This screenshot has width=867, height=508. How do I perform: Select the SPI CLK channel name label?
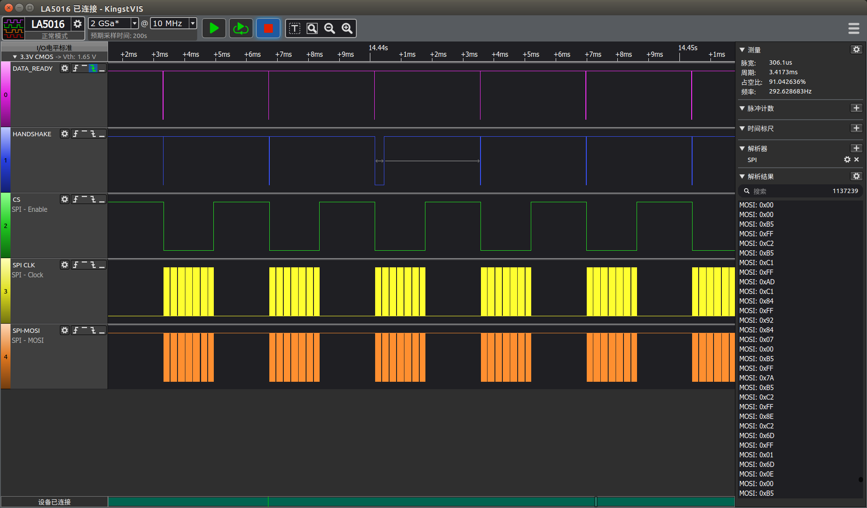(x=24, y=265)
